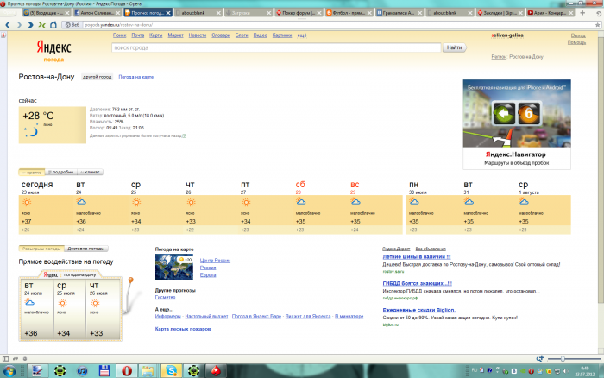The image size is (604, 378).
Task: Switch to the YouTube Ария Концерт tab
Action: point(551,13)
